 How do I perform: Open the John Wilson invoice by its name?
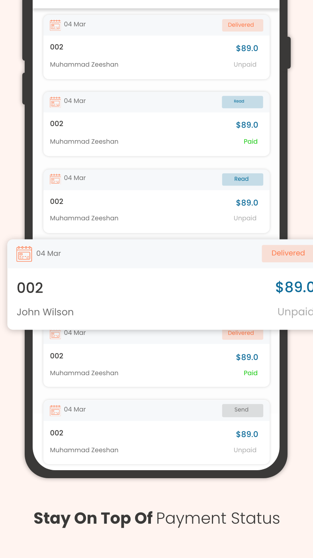45,312
